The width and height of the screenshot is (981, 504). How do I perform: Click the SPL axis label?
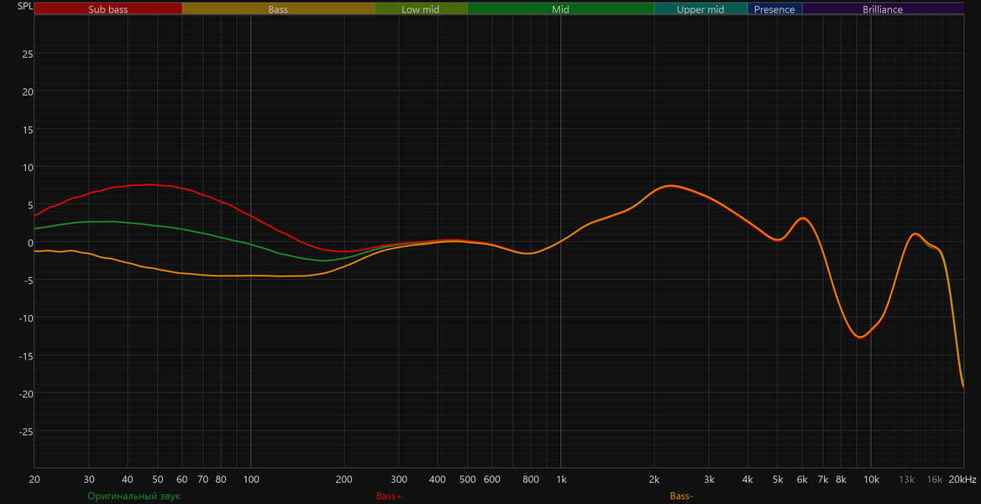(25, 8)
